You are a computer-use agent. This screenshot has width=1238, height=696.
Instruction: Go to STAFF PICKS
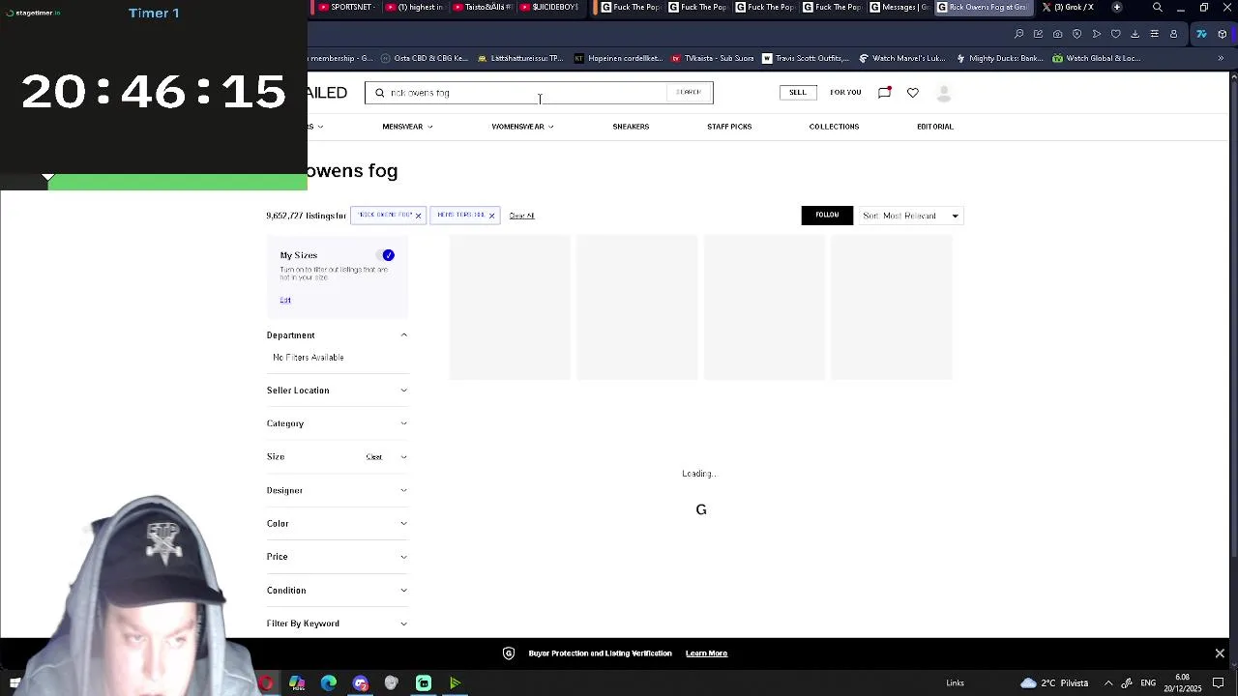point(729,127)
